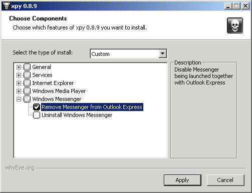Close the xpy installer window

245,6
